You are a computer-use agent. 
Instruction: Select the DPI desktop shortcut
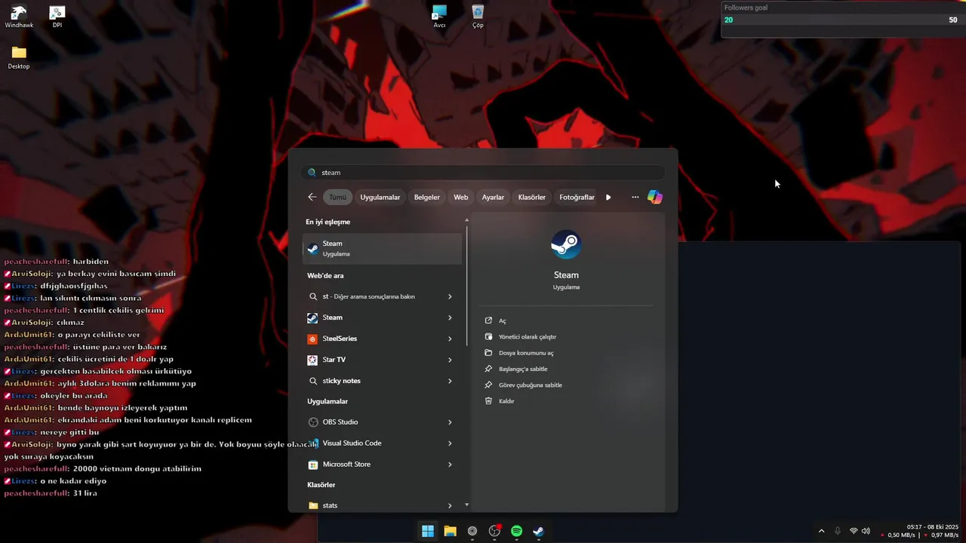pos(57,17)
